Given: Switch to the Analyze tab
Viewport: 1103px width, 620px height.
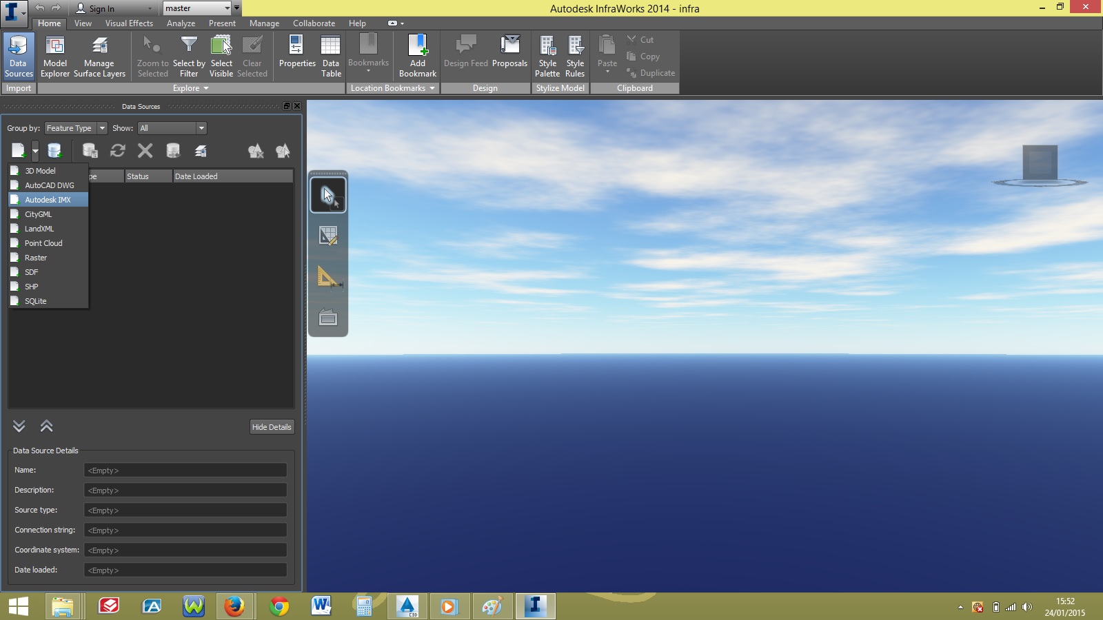Looking at the screenshot, I should point(181,23).
